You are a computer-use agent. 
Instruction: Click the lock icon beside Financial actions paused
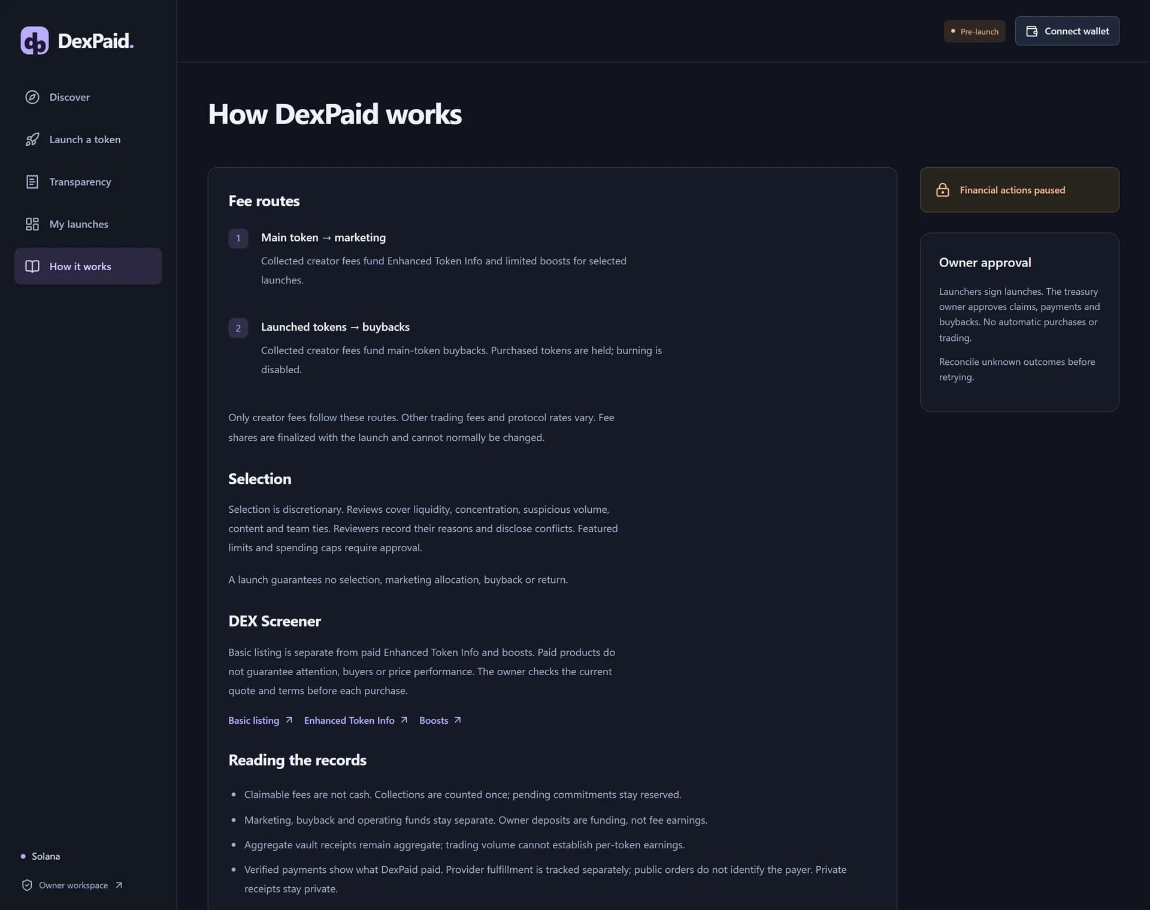click(x=942, y=190)
